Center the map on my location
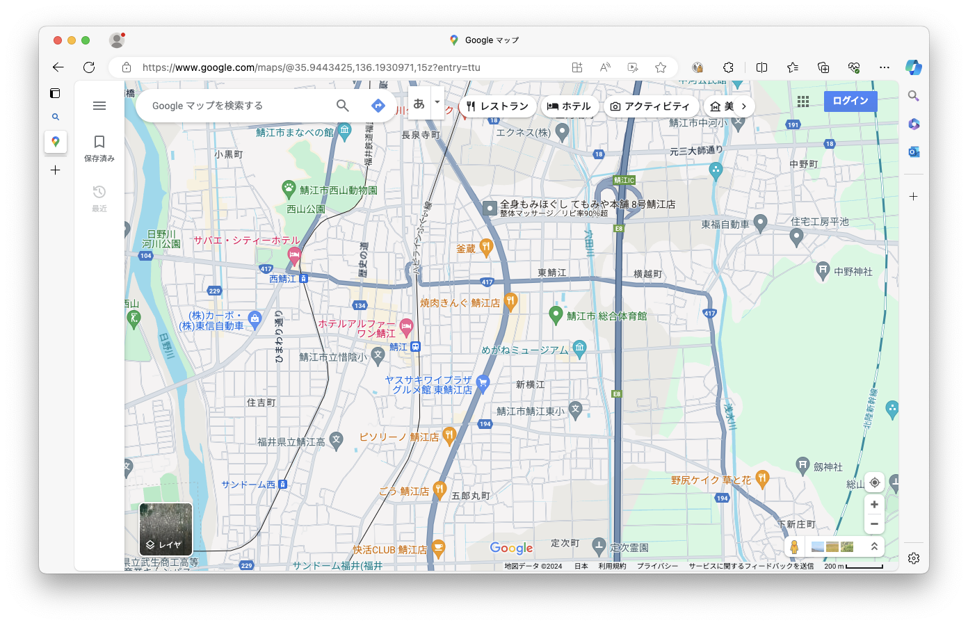968x625 pixels. tap(875, 482)
